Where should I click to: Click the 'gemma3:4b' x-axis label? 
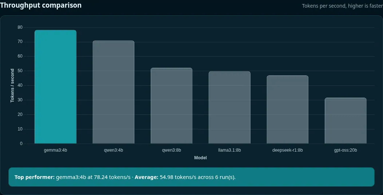(x=55, y=150)
